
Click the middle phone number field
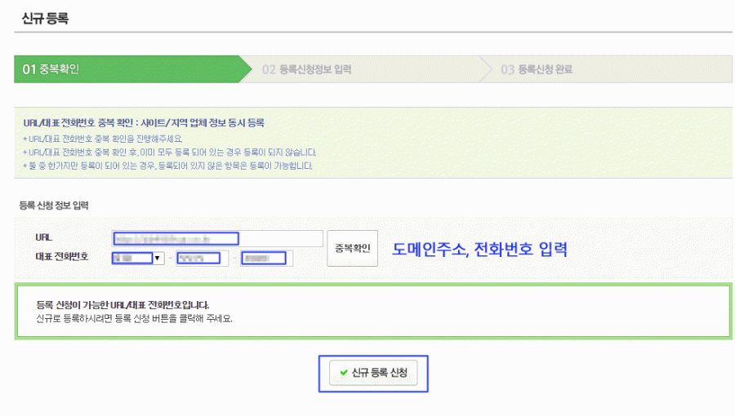[199, 259]
